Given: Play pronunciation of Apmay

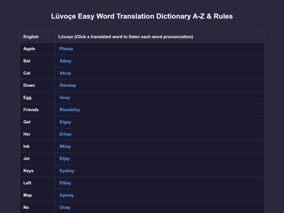Looking at the screenshot, I should (x=66, y=195).
